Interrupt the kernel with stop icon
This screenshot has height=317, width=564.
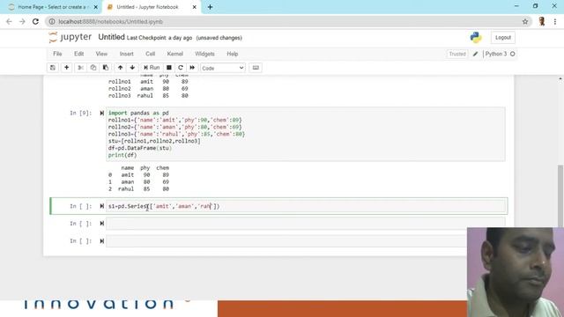tap(168, 68)
